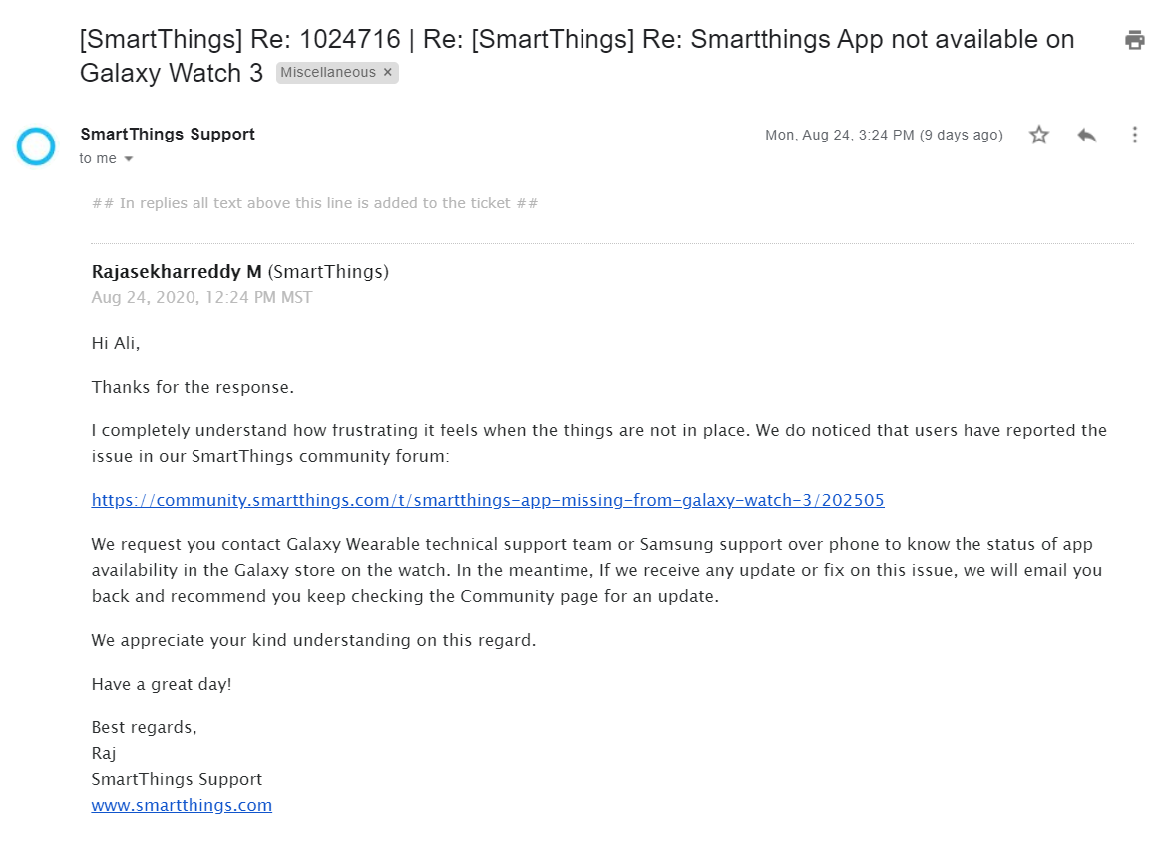Click the "Hi Ali," greeting line
Image resolution: width=1166 pixels, height=848 pixels.
(116, 343)
